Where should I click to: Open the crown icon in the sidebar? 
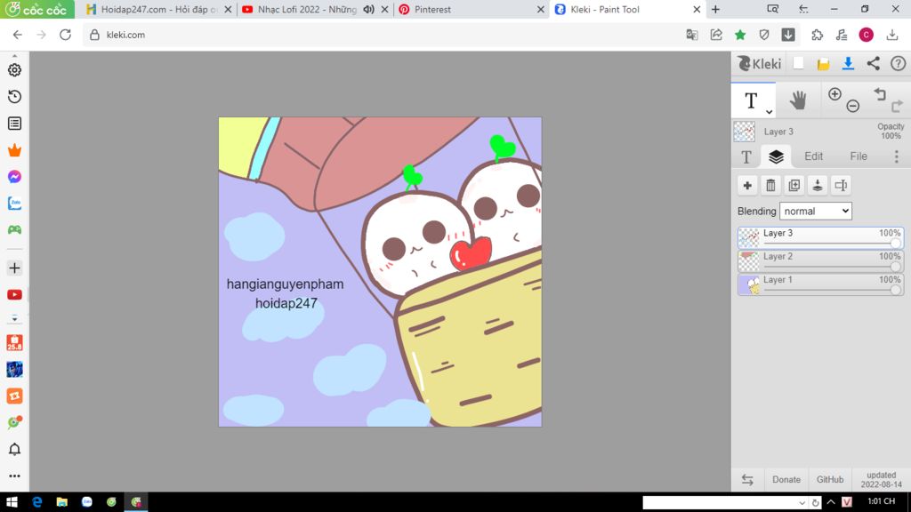pos(14,150)
